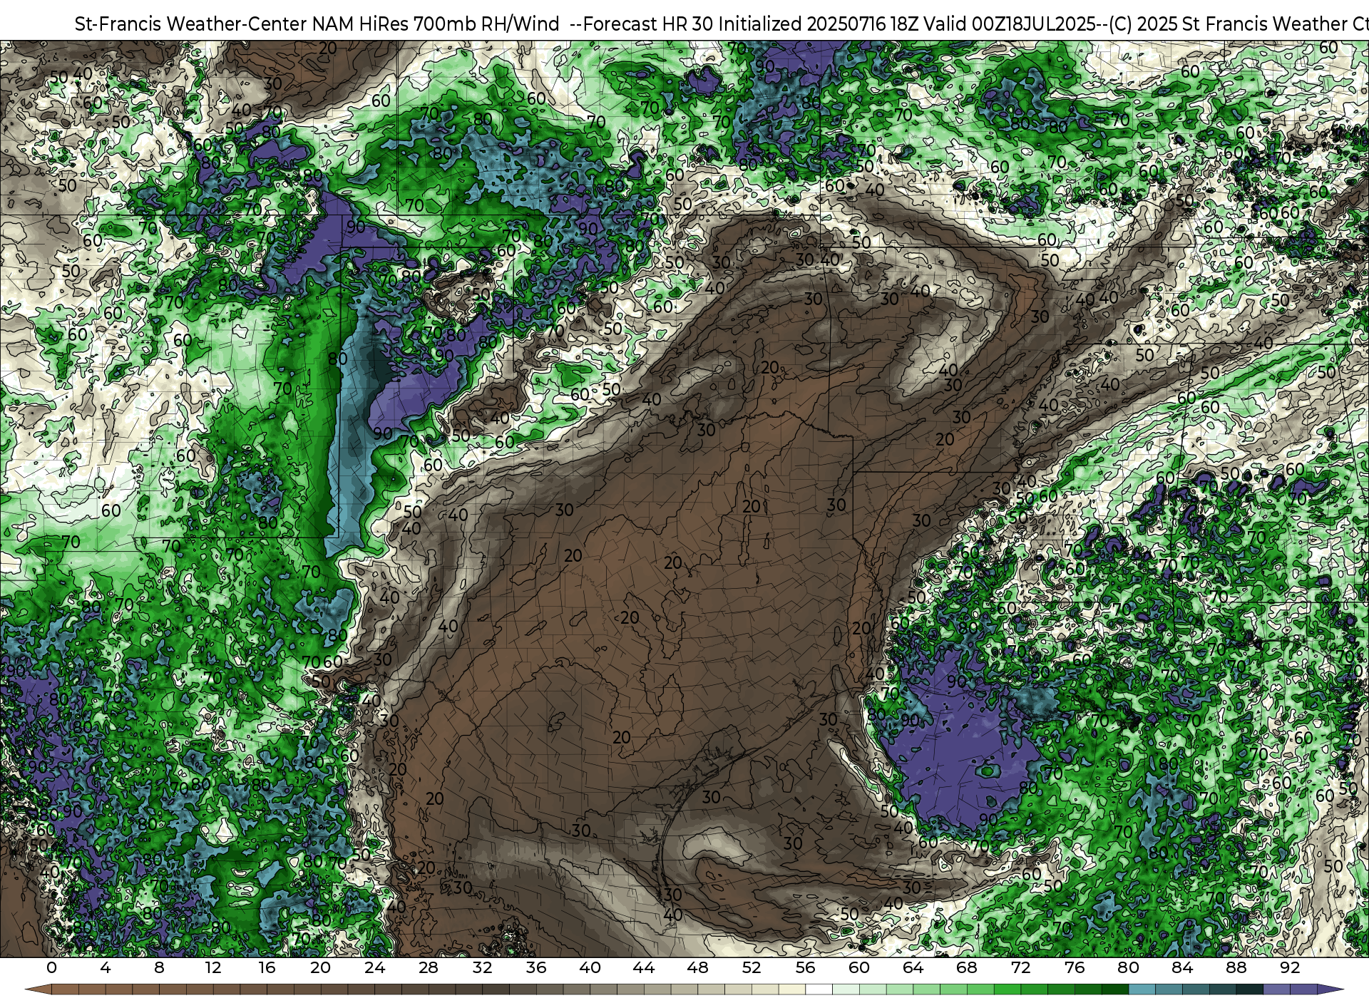The height and width of the screenshot is (998, 1369).
Task: Pick the blue colorbar swatch under label 80
Action: point(1142,989)
